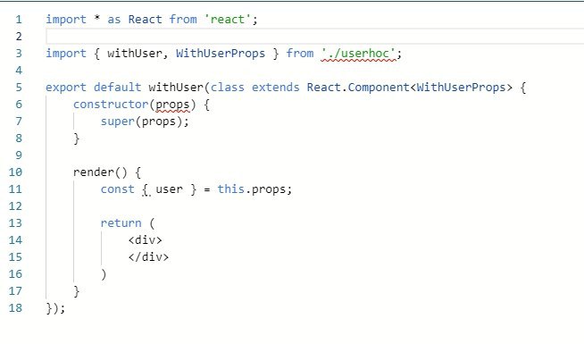Click the constructor keyword on line 6
This screenshot has width=584, height=344.
tap(111, 105)
